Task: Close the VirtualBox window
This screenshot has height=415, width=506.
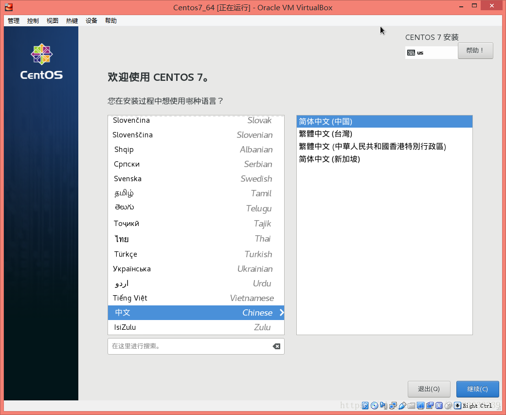Action: (491, 5)
